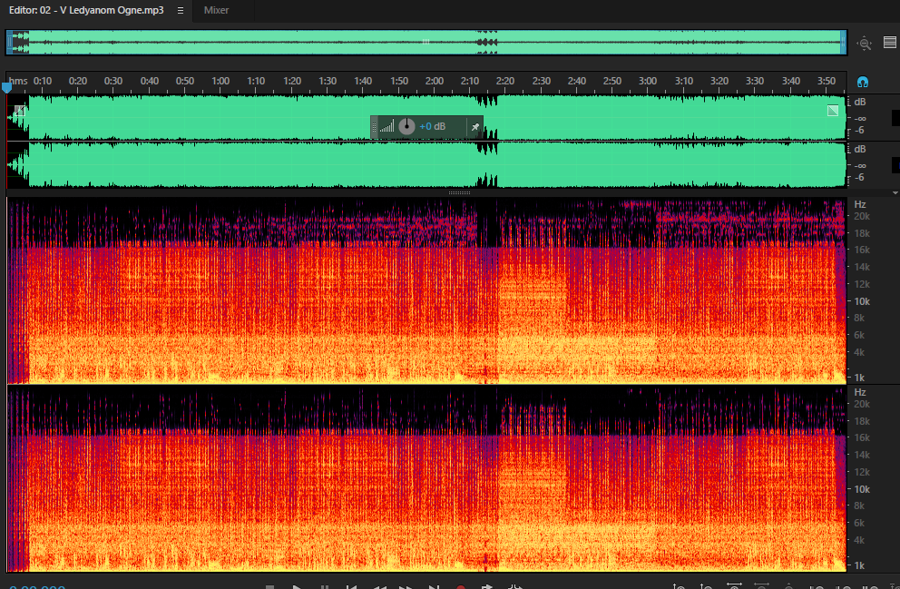Click the red Record button in transport

tap(460, 586)
